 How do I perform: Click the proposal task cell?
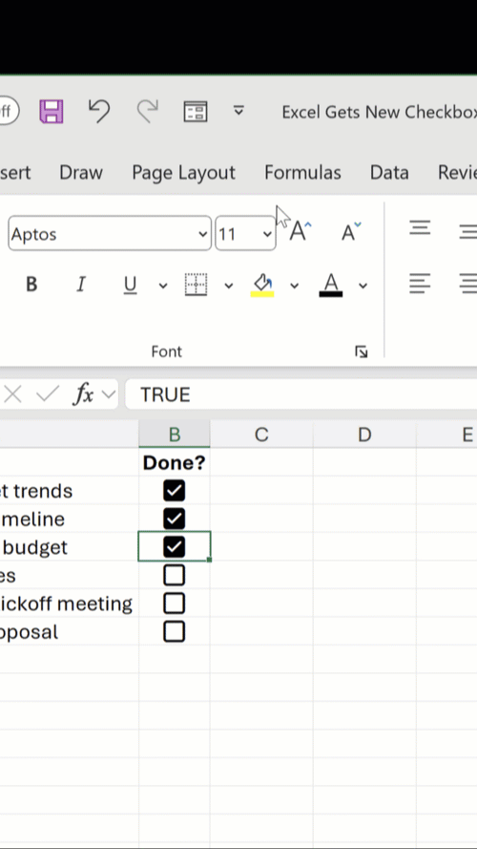pyautogui.click(x=70, y=631)
